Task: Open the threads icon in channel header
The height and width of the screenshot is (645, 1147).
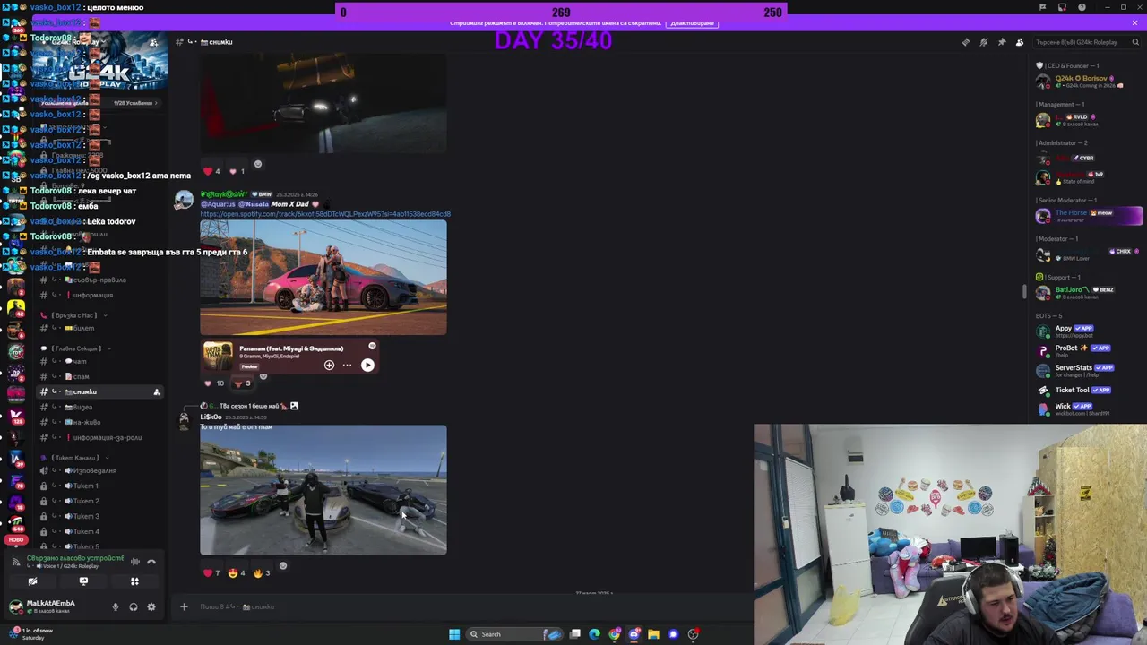Action: pos(965,42)
